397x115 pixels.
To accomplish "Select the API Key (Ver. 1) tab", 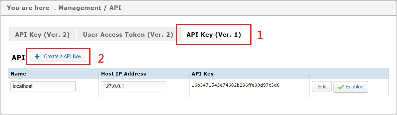I will [x=214, y=35].
